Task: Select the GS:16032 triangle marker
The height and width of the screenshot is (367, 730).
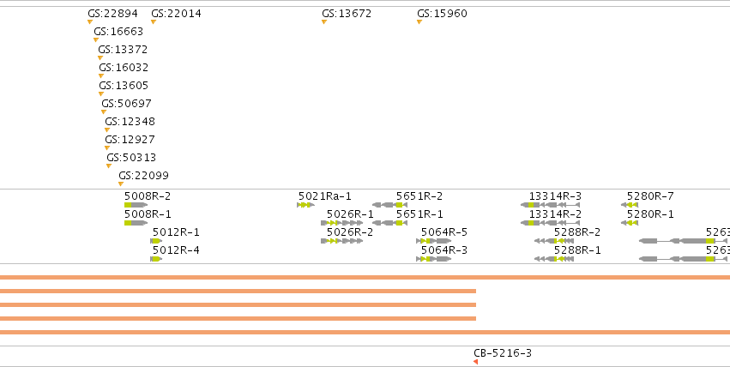Action: pyautogui.click(x=101, y=75)
